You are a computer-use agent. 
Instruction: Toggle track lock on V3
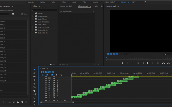pyautogui.click(x=46, y=93)
